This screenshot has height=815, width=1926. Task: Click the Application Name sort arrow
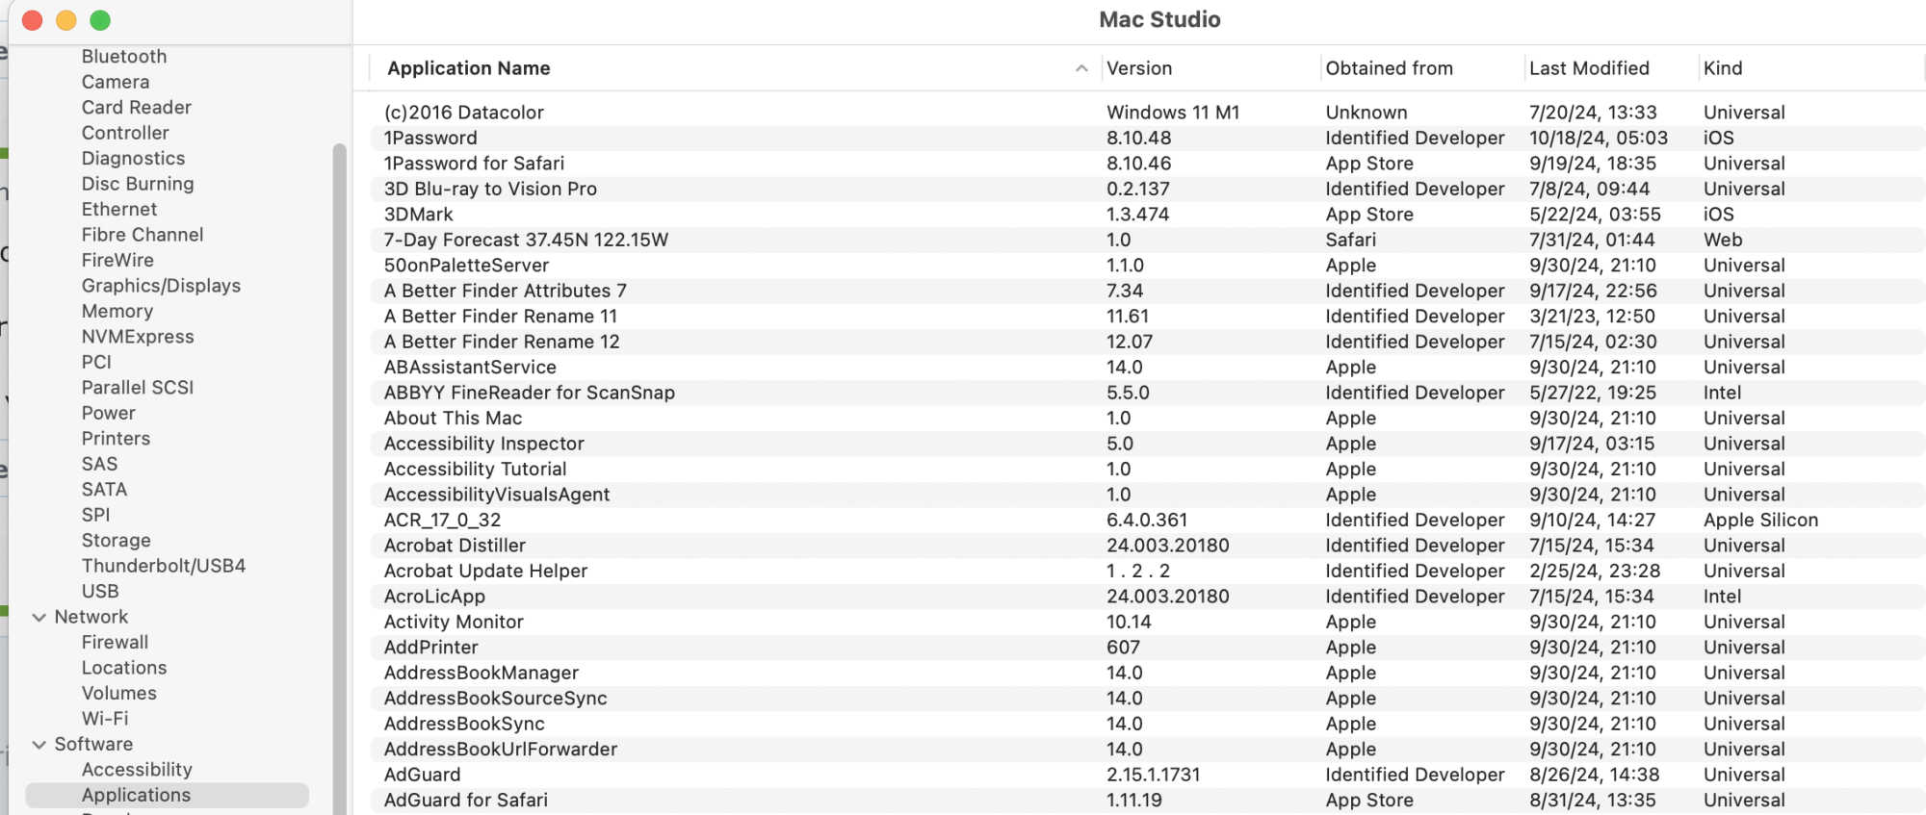tap(1081, 68)
